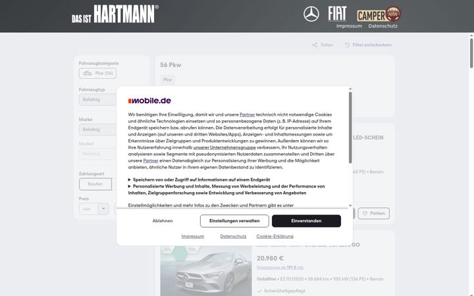This screenshot has width=474, height=296.
Task: Click the page vertical scrollbar thumb
Action: click(x=471, y=53)
